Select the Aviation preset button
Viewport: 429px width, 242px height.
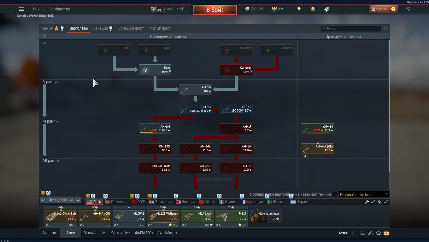click(x=49, y=233)
